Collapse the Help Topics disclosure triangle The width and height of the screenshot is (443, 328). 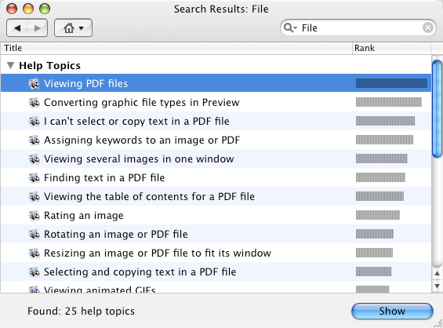[10, 66]
